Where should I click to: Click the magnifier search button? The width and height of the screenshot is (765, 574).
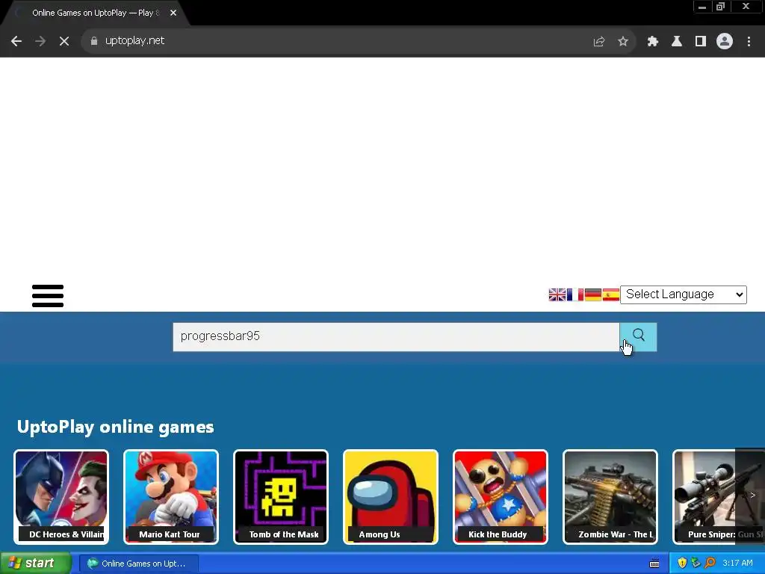638,337
